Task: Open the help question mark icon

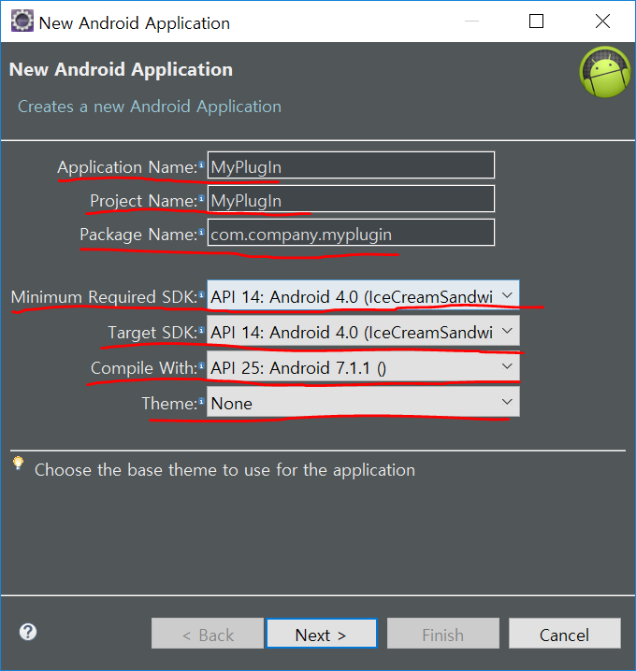Action: [x=28, y=632]
